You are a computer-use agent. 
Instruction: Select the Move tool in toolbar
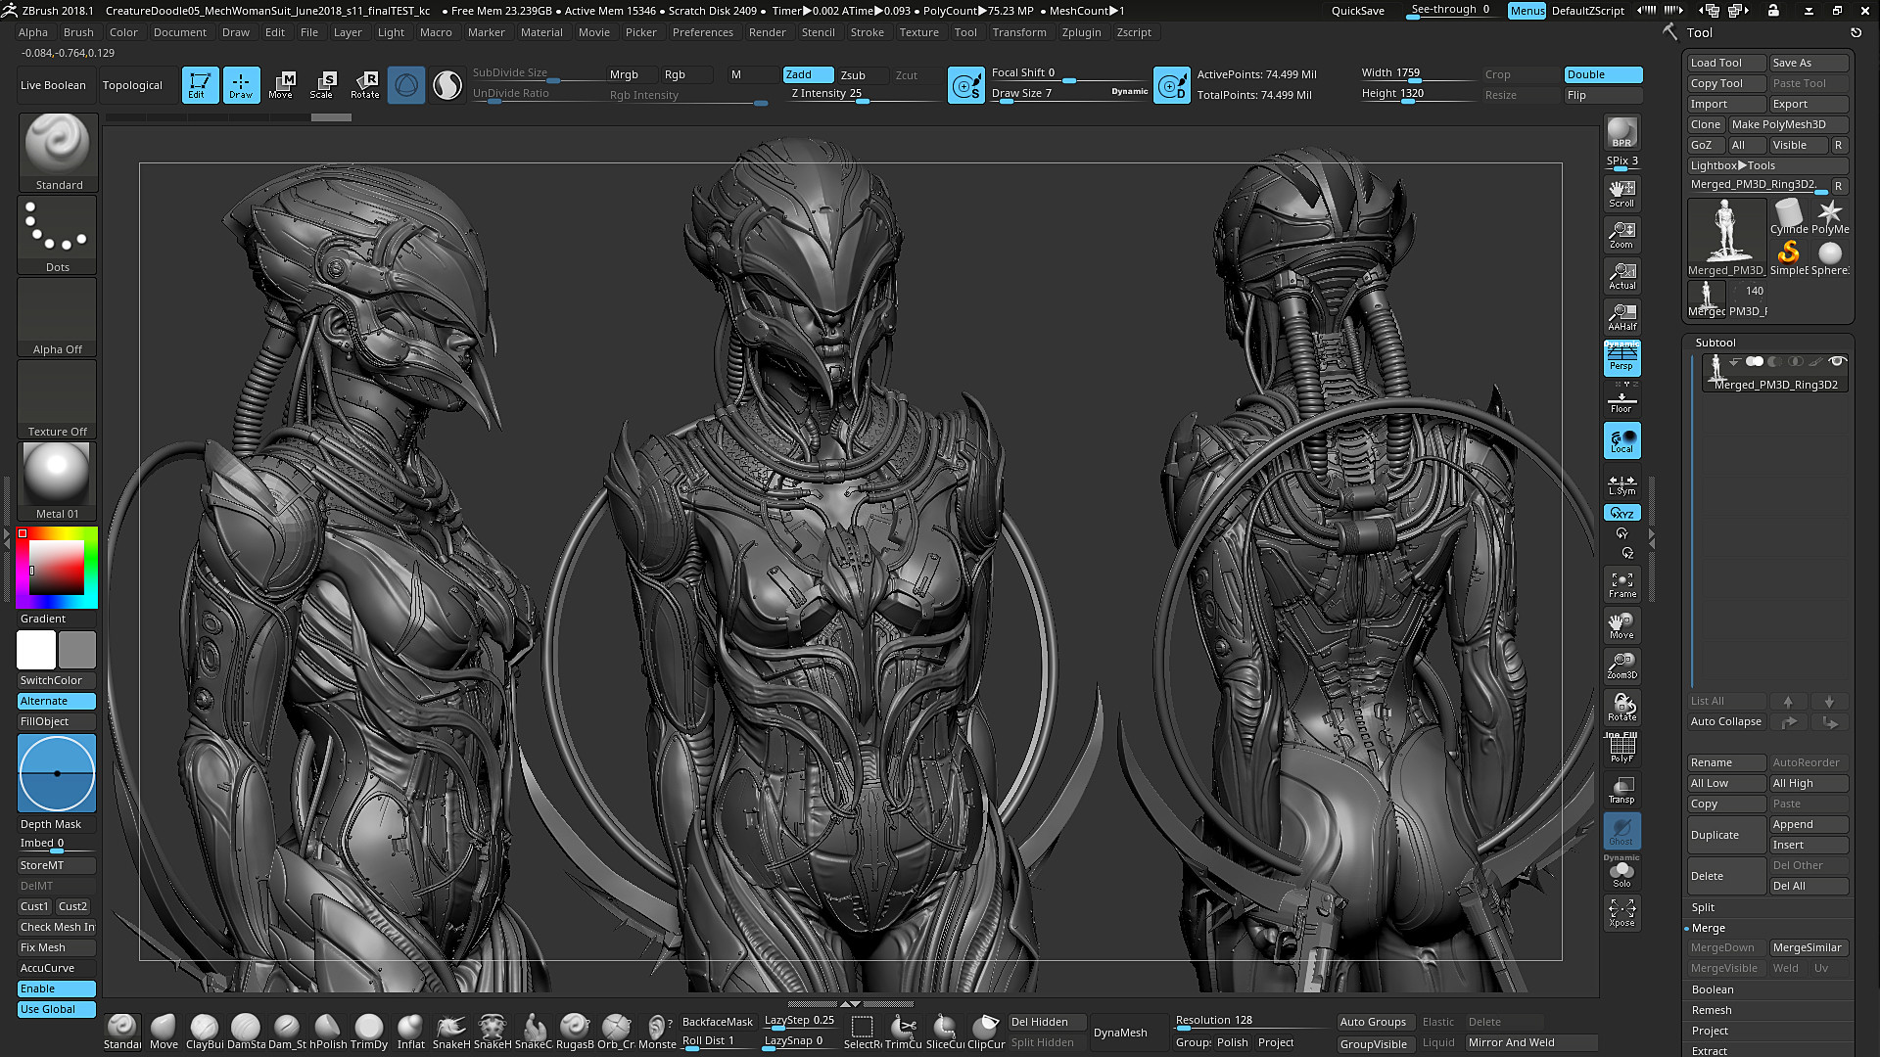[280, 84]
